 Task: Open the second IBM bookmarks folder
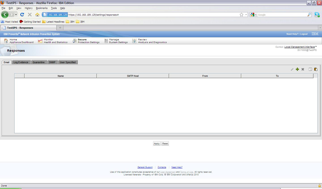tap(80, 21)
